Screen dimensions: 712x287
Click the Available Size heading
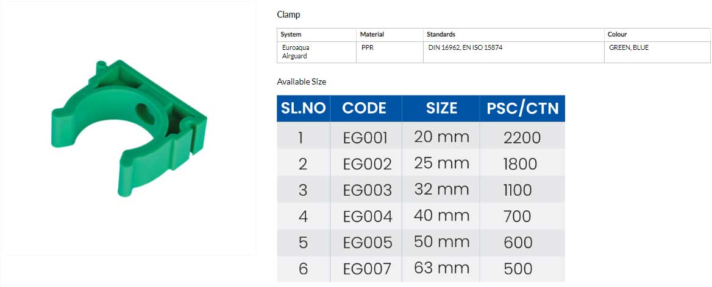pos(302,82)
